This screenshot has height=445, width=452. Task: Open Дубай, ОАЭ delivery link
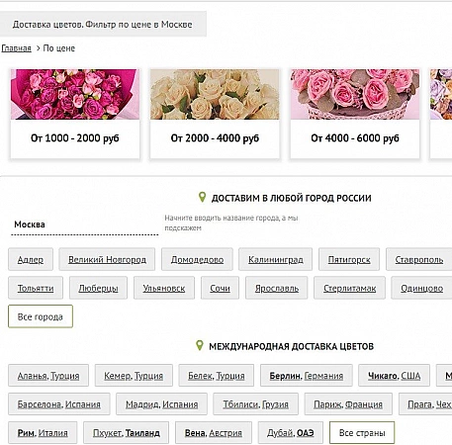[291, 433]
